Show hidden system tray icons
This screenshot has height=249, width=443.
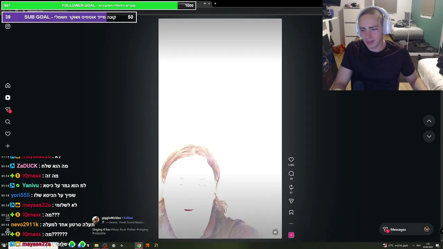pos(413,246)
